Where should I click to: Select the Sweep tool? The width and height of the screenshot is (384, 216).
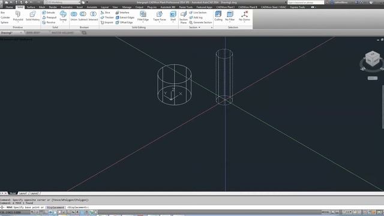63,16
